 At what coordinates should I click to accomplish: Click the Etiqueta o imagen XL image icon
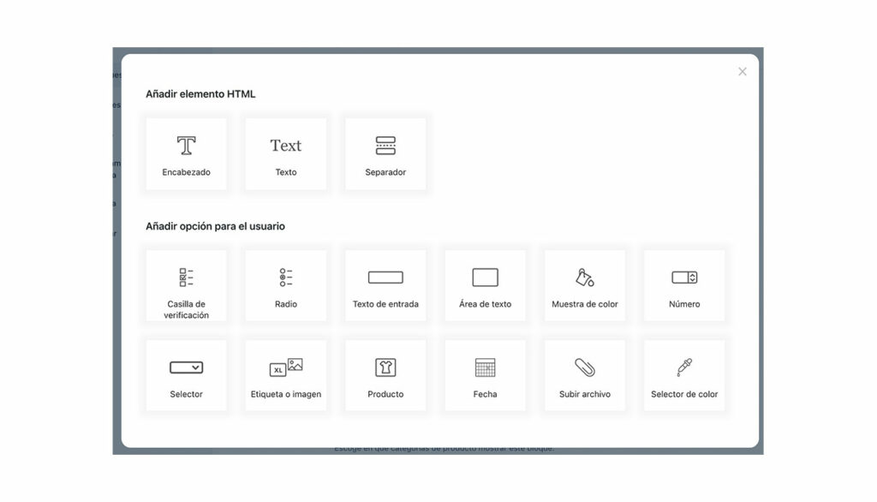coord(285,367)
